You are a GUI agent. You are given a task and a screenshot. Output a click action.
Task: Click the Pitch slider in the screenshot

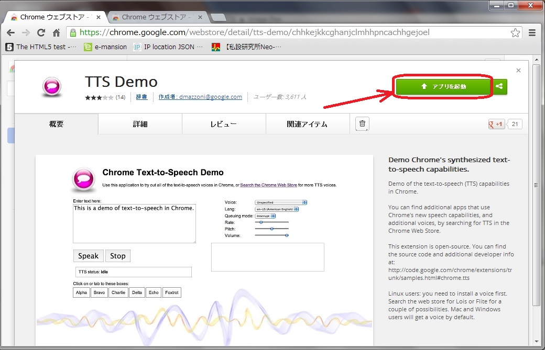coord(272,229)
